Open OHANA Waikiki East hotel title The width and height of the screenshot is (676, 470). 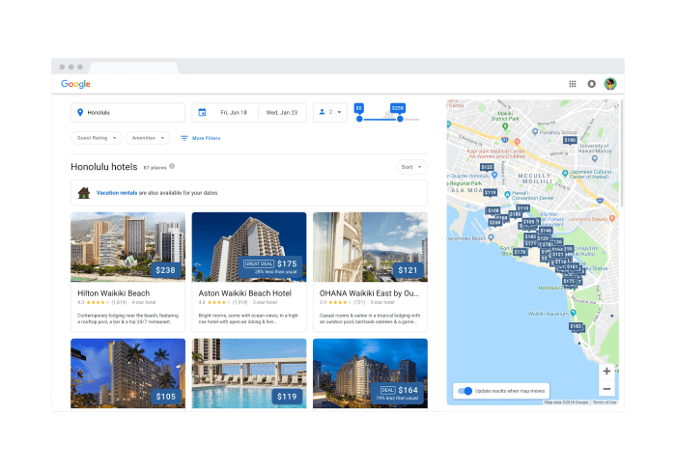coord(369,293)
